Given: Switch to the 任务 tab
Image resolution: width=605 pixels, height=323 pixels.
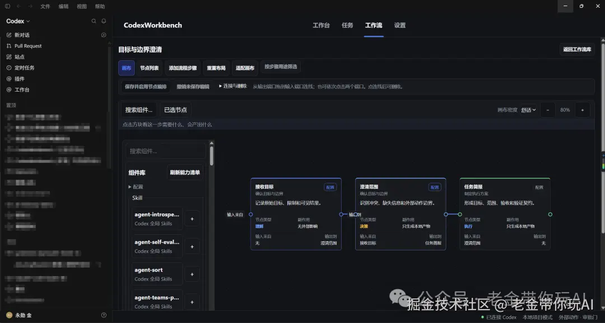Looking at the screenshot, I should pyautogui.click(x=347, y=25).
